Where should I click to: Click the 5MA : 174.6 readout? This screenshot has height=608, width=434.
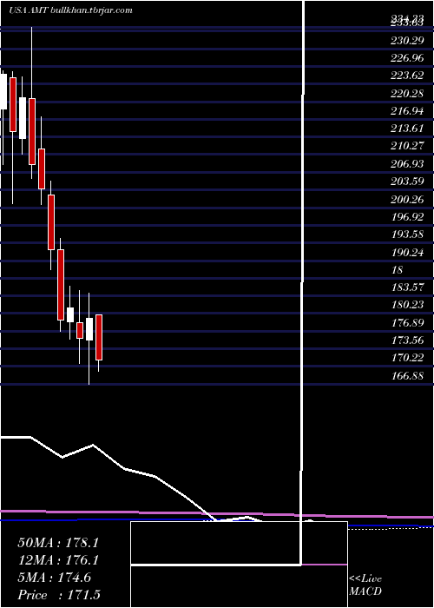tap(54, 578)
